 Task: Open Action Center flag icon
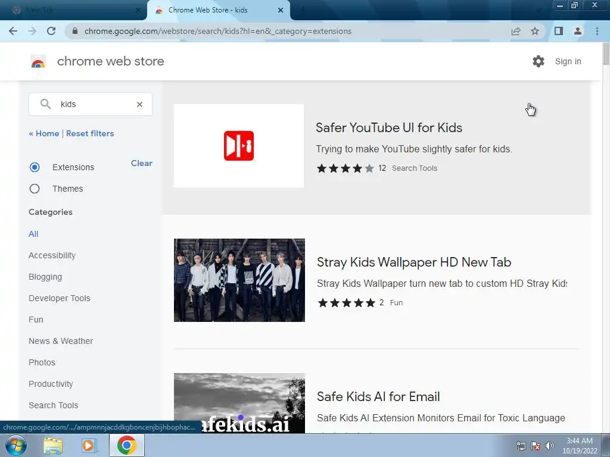(x=536, y=446)
